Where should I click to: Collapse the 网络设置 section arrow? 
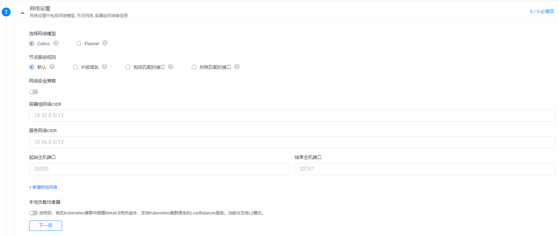tap(23, 13)
